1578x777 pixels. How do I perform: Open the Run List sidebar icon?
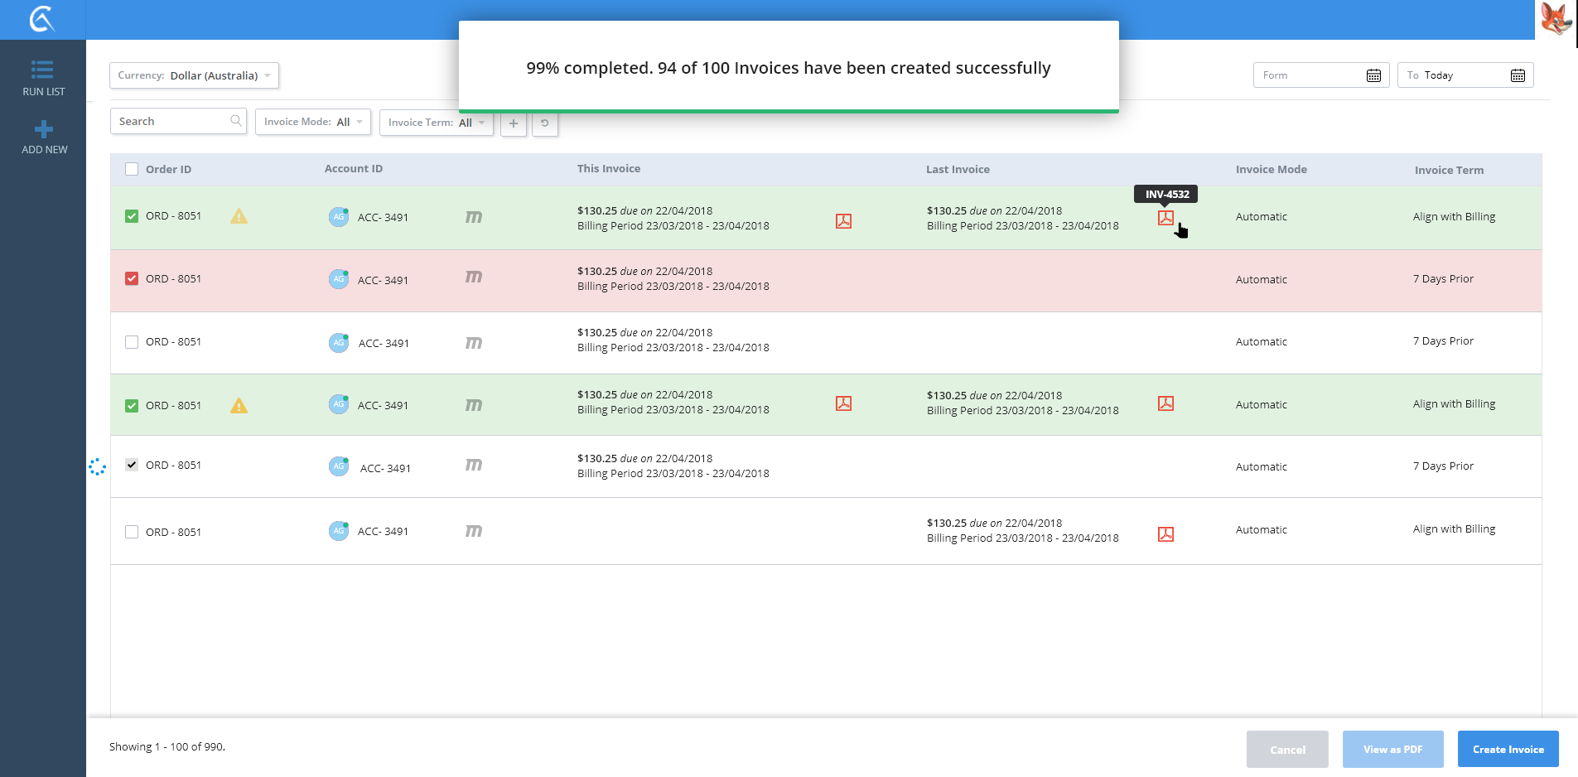pyautogui.click(x=43, y=70)
